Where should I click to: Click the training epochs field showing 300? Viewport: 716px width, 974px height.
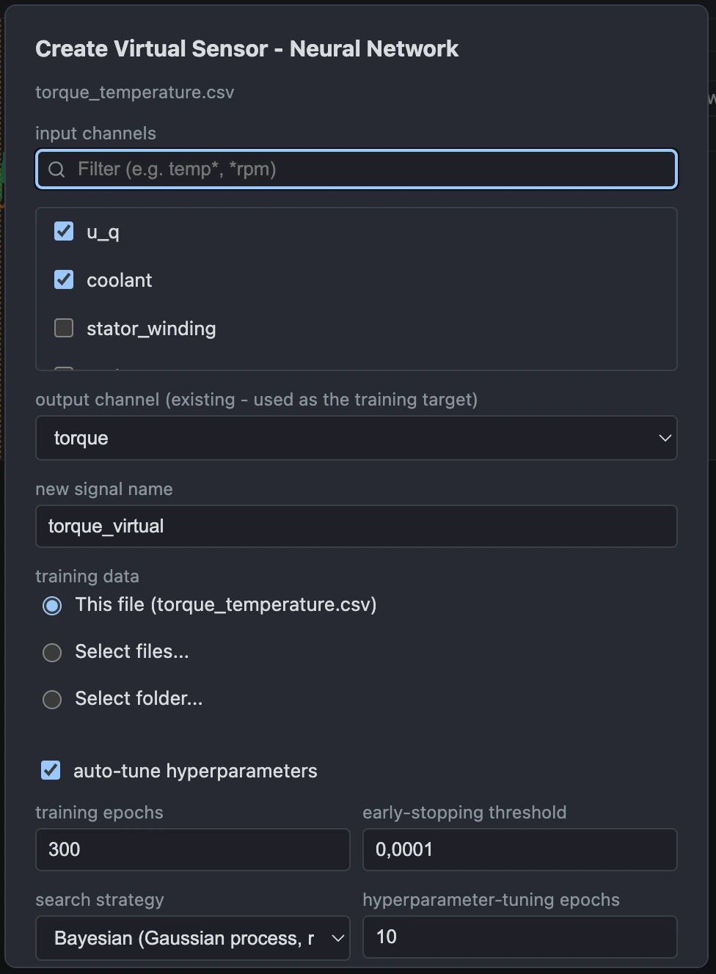193,849
